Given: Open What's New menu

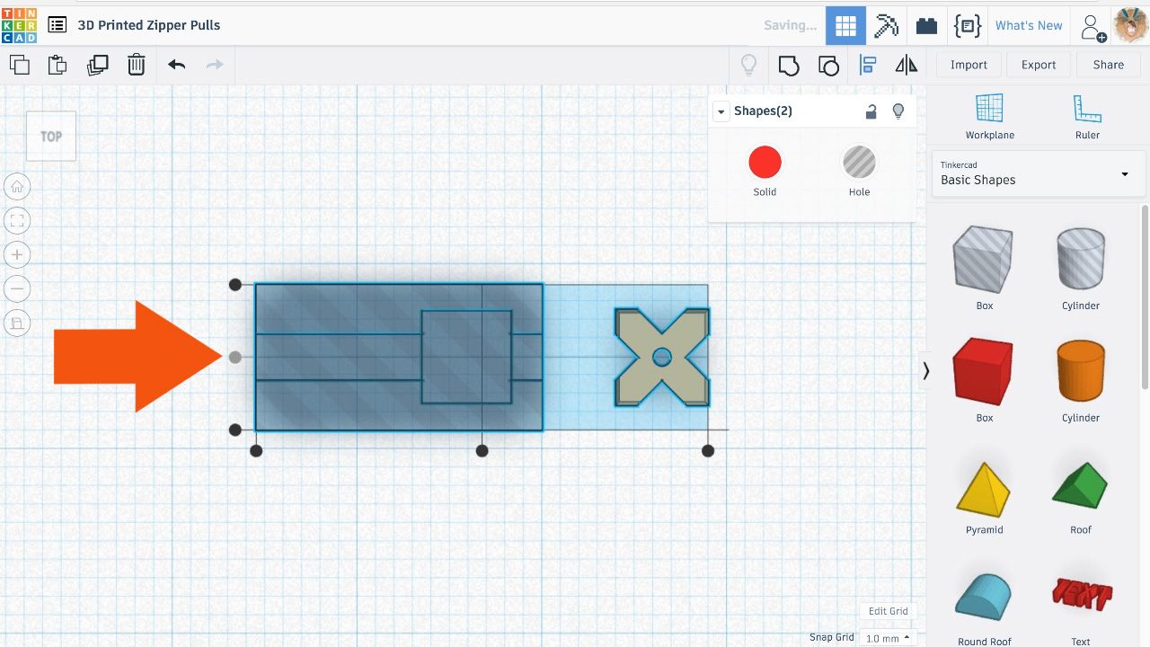Looking at the screenshot, I should tap(1029, 25).
